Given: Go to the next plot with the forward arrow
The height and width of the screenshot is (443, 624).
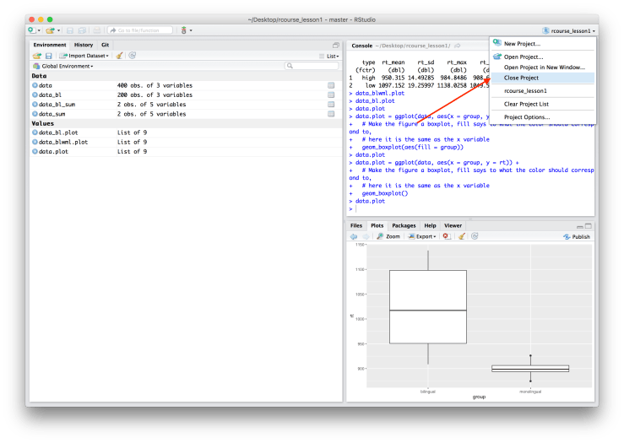Looking at the screenshot, I should coord(366,236).
